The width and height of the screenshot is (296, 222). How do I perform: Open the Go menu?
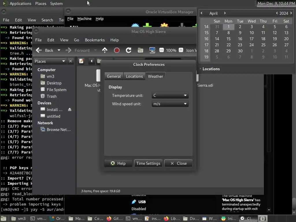[x=76, y=40]
